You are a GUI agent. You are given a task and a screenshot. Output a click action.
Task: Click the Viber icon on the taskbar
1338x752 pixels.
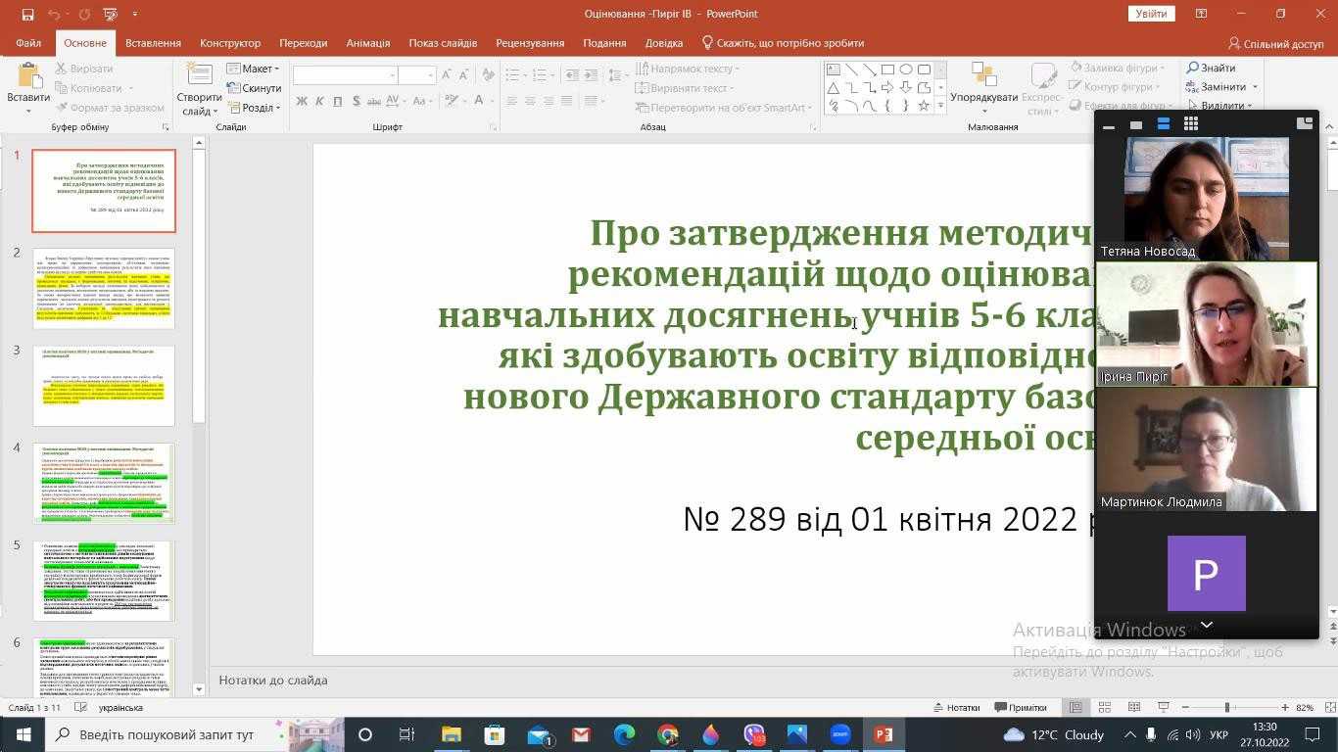[753, 734]
